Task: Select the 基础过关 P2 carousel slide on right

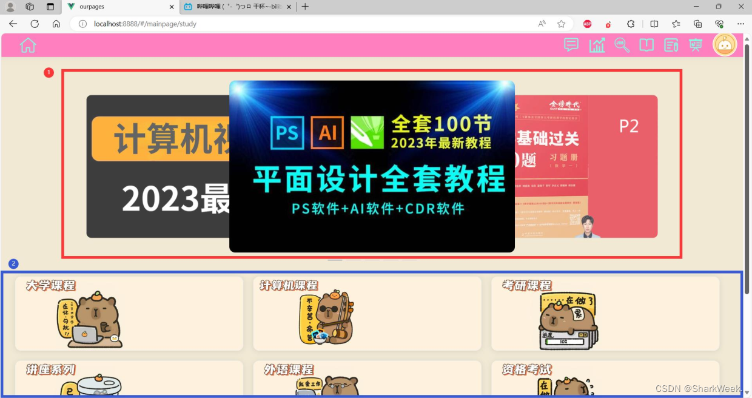Action: 586,166
